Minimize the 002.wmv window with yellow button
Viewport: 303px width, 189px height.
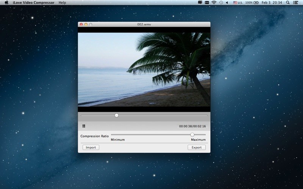[x=86, y=25]
